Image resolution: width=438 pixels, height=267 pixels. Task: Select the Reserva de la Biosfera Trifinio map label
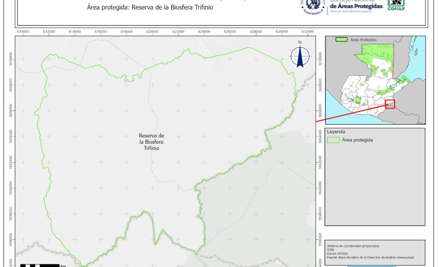point(151,142)
